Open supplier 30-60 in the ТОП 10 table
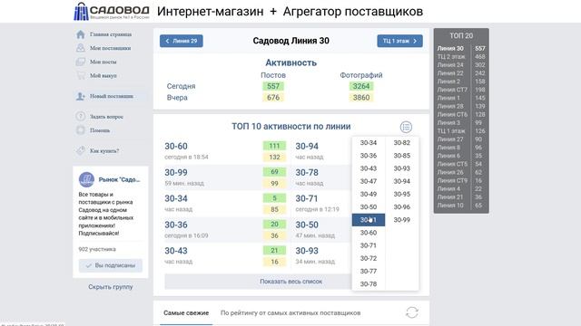The height and width of the screenshot is (326, 581). pyautogui.click(x=176, y=147)
